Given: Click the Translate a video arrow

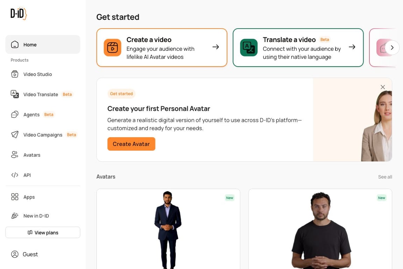Looking at the screenshot, I should (x=352, y=47).
